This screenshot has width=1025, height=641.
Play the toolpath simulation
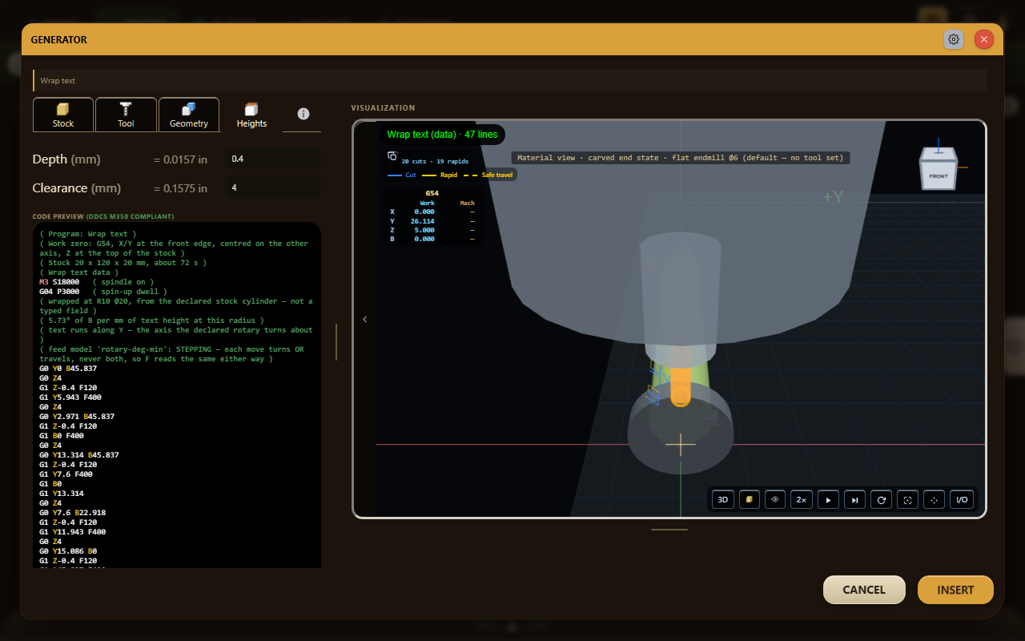[829, 500]
